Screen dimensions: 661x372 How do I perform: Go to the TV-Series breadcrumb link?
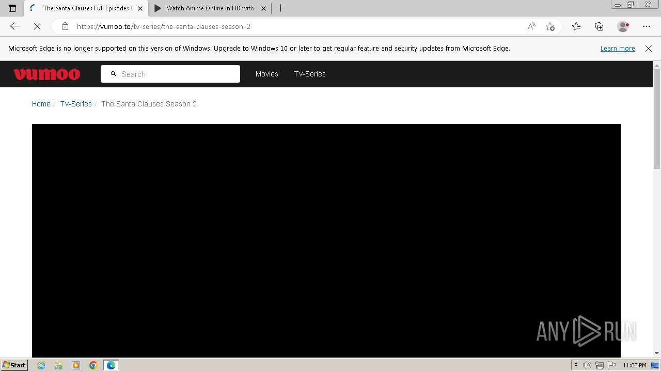pos(76,104)
